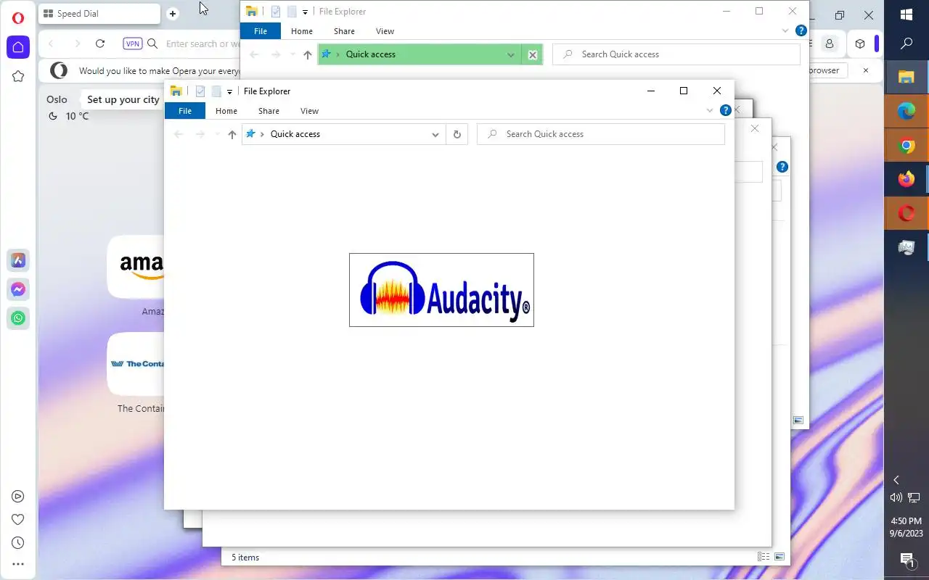Click the folder icon in rear File Explorer title bar

point(251,12)
